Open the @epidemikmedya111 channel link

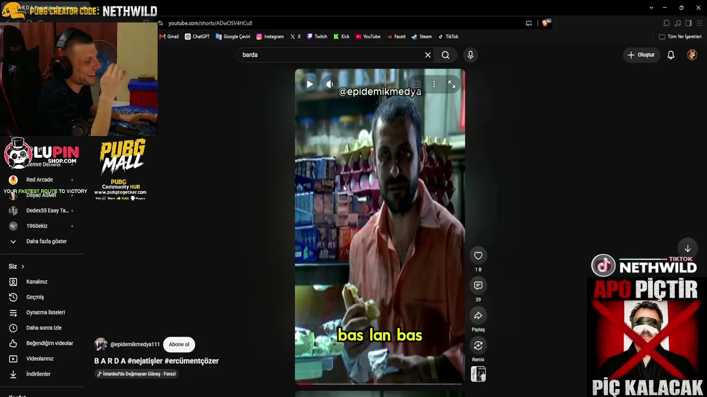[135, 344]
